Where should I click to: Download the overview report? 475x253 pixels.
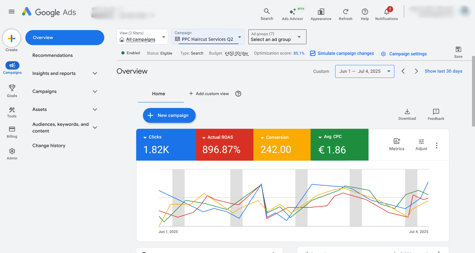click(x=407, y=114)
